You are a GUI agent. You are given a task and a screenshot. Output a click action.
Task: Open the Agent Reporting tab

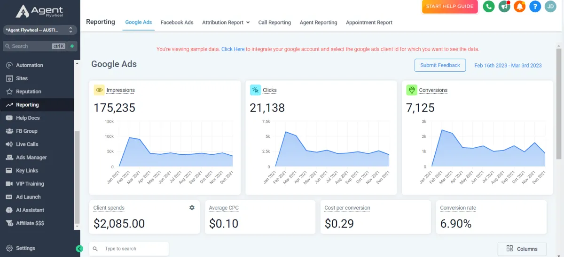pos(318,23)
